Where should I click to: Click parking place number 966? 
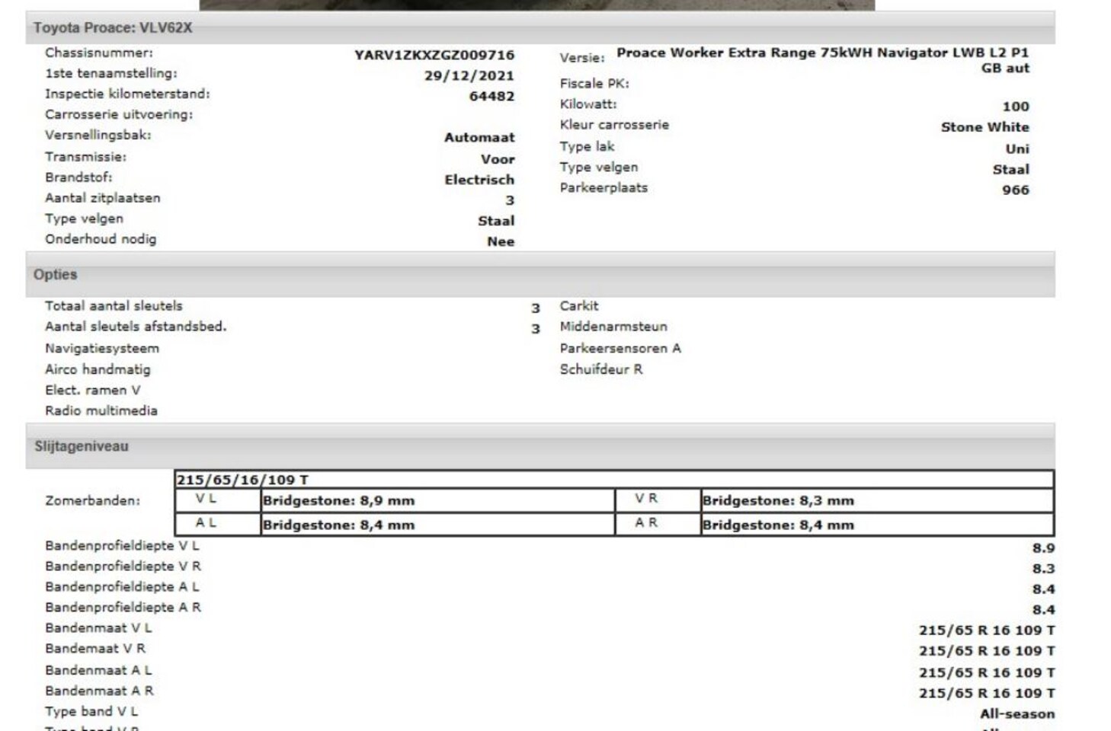(x=1015, y=190)
